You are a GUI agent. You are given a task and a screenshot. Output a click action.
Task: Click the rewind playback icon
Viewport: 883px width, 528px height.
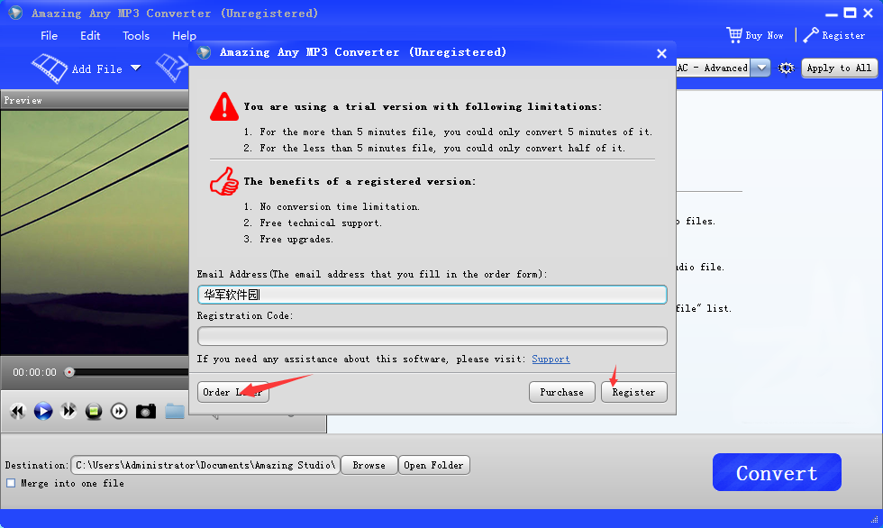coord(17,411)
